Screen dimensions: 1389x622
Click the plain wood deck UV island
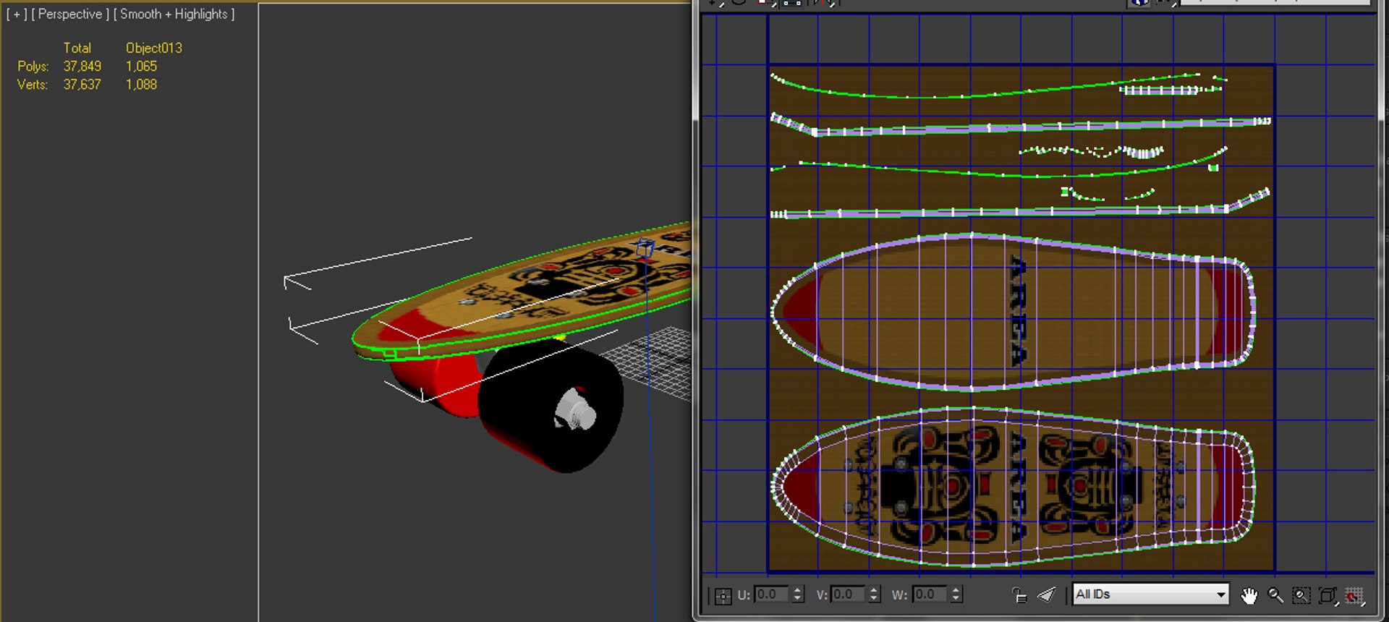coord(1013,311)
